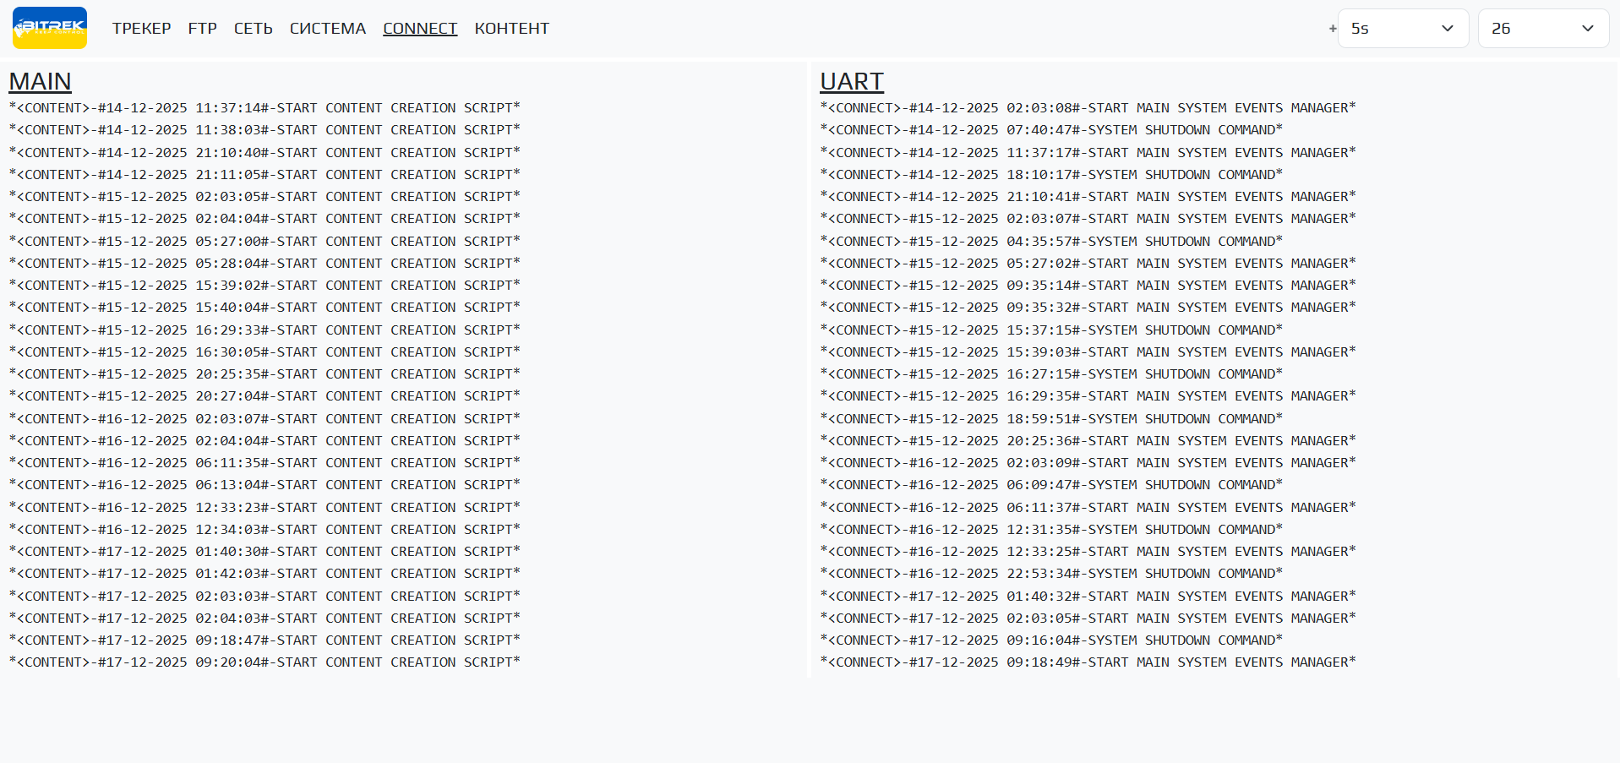Open the СЕТЬ menu page
This screenshot has height=763, width=1620.
pos(253,29)
